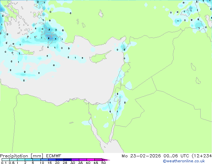Click the 'Mo 23-02-2026' date text
Screen dimensions: 212x164
[x=141, y=156]
